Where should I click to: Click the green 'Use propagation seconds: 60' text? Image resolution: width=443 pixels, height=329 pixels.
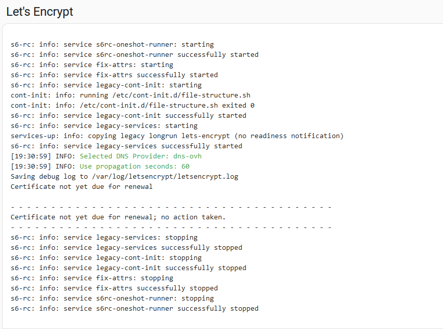point(135,167)
